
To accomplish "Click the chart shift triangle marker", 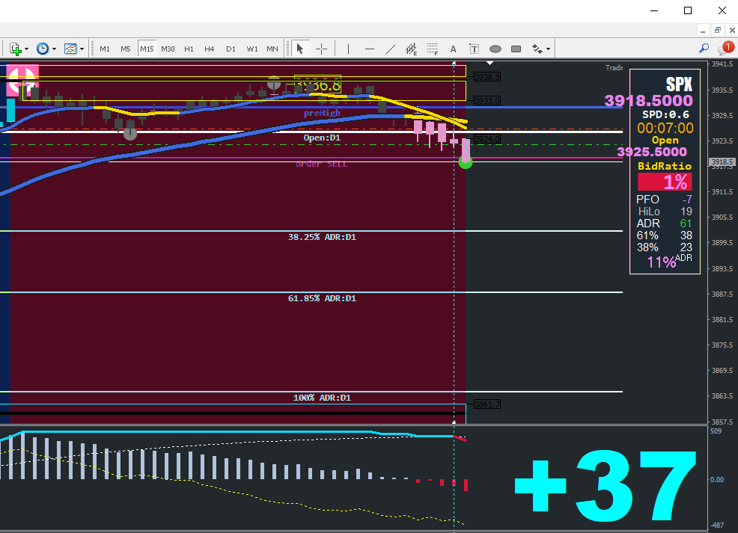I will pyautogui.click(x=490, y=63).
